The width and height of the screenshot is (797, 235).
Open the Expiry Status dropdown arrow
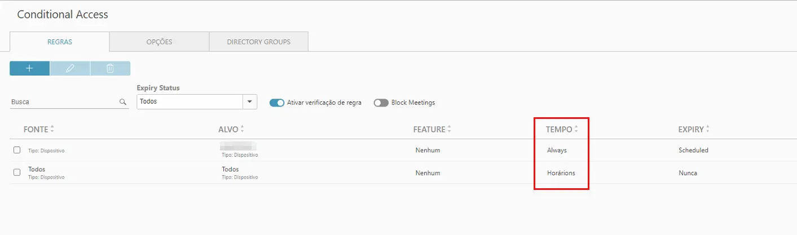tap(250, 102)
